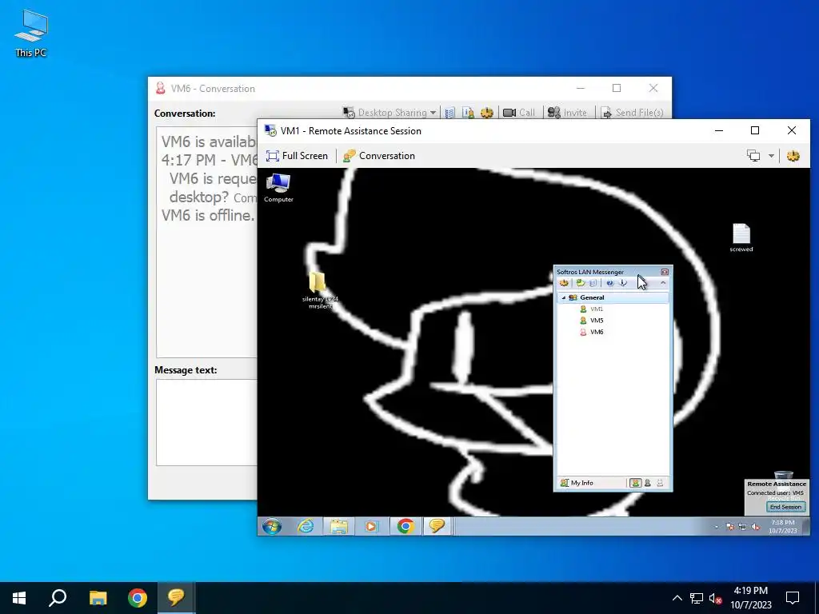Open dropdown arrow next to monitor icon
Image resolution: width=819 pixels, height=614 pixels.
click(x=771, y=156)
